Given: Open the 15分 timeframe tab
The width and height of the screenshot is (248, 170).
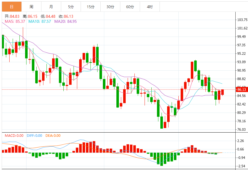Looking at the screenshot, I should pos(91,7).
